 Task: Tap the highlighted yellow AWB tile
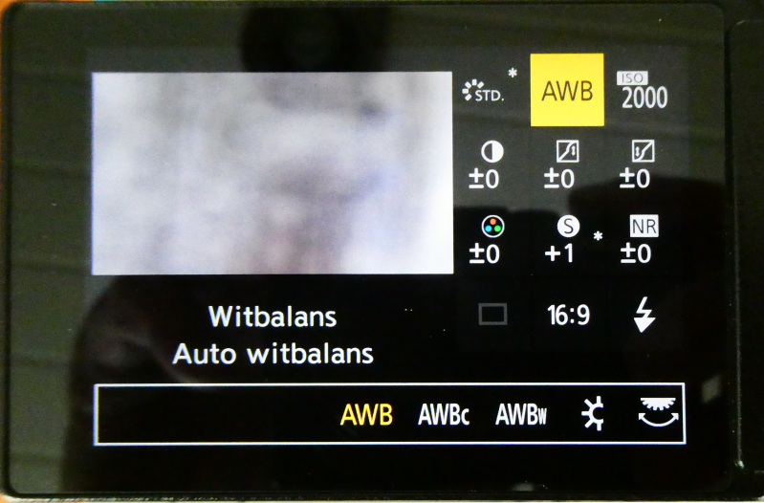[567, 90]
